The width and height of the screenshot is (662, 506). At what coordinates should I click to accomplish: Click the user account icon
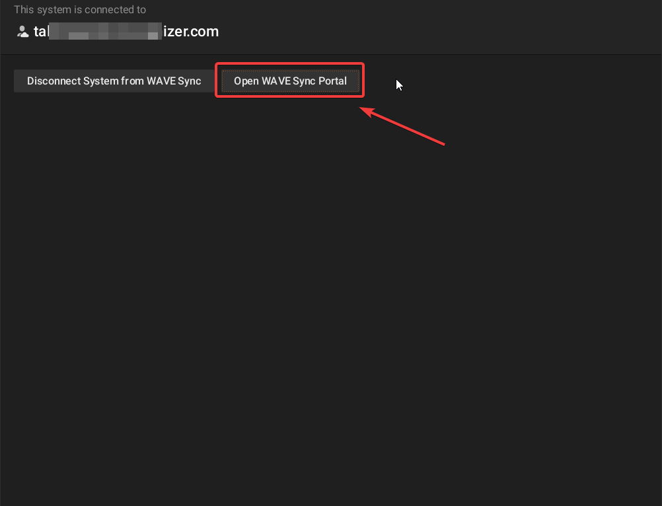tap(22, 32)
